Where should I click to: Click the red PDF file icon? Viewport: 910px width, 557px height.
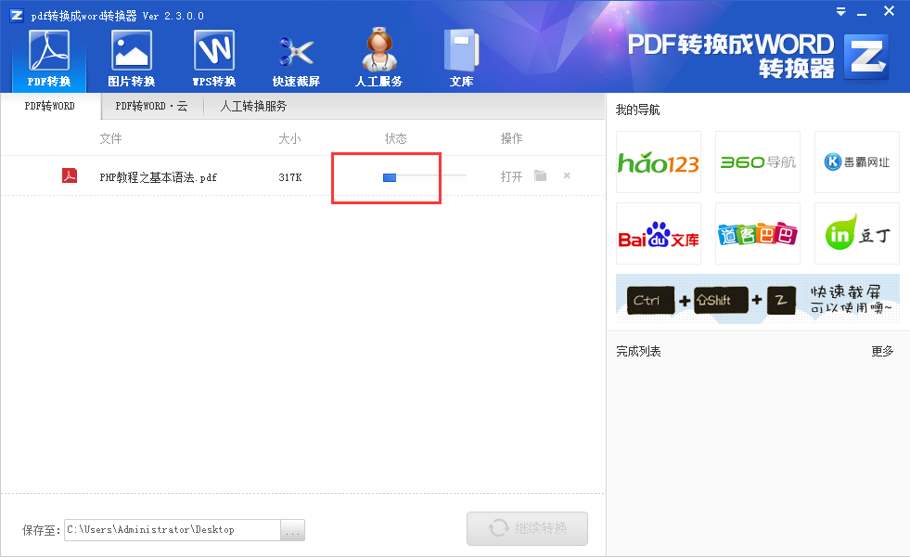[x=70, y=176]
